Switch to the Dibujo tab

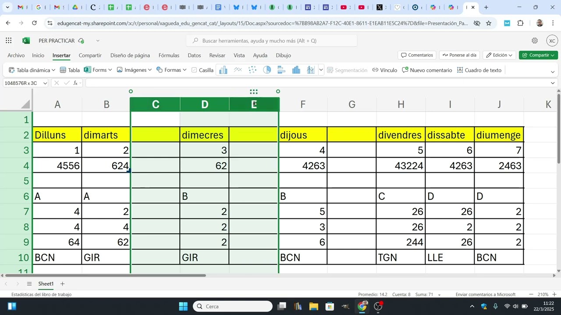point(284,56)
